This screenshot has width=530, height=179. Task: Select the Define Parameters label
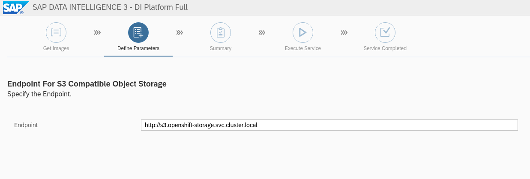click(x=138, y=48)
